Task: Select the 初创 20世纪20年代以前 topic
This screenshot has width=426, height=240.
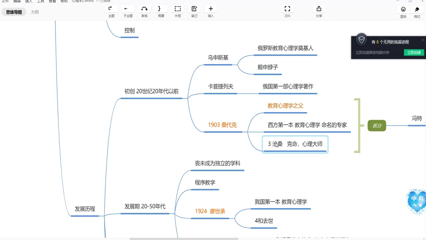Action: coord(151,91)
